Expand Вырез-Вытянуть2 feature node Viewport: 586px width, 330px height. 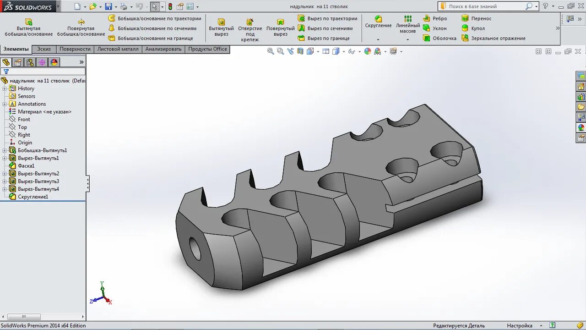click(x=5, y=174)
